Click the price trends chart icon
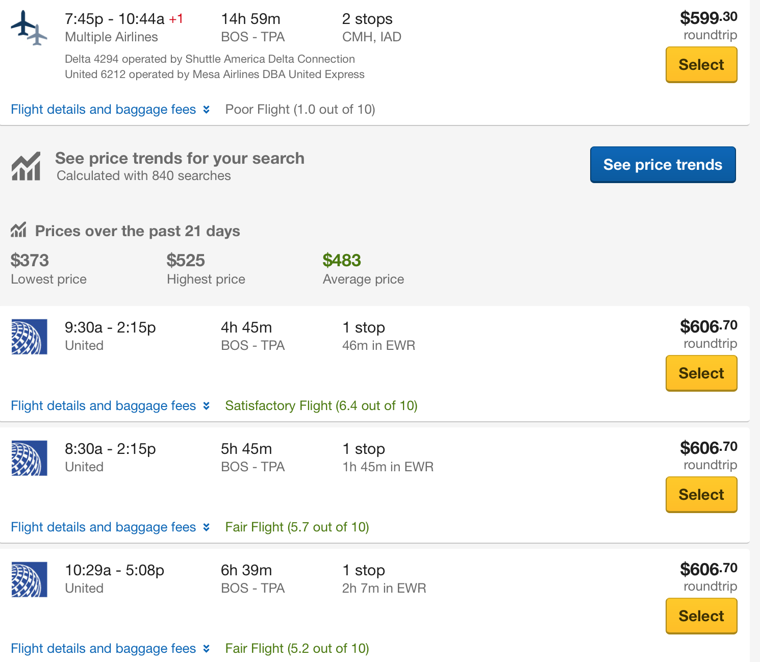 26,166
